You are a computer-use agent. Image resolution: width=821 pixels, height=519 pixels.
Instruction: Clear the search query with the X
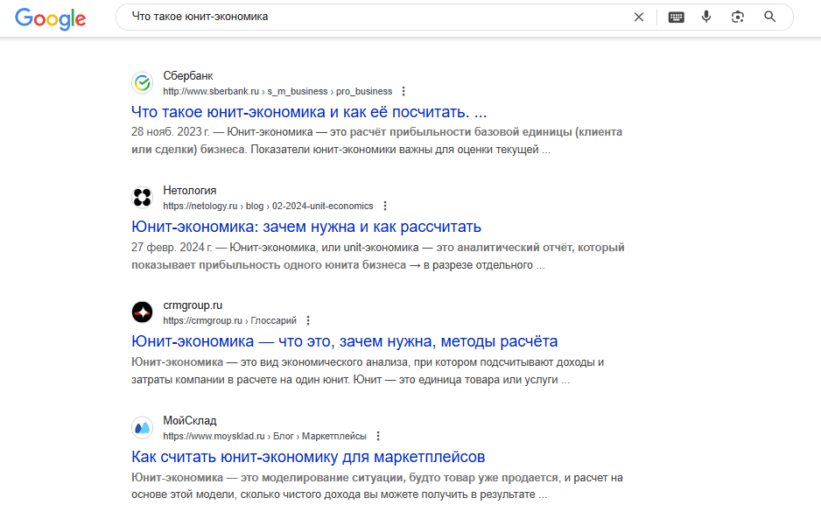[639, 17]
